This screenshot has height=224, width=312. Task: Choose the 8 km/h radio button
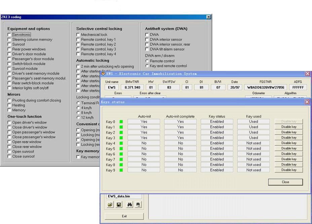click(78, 113)
